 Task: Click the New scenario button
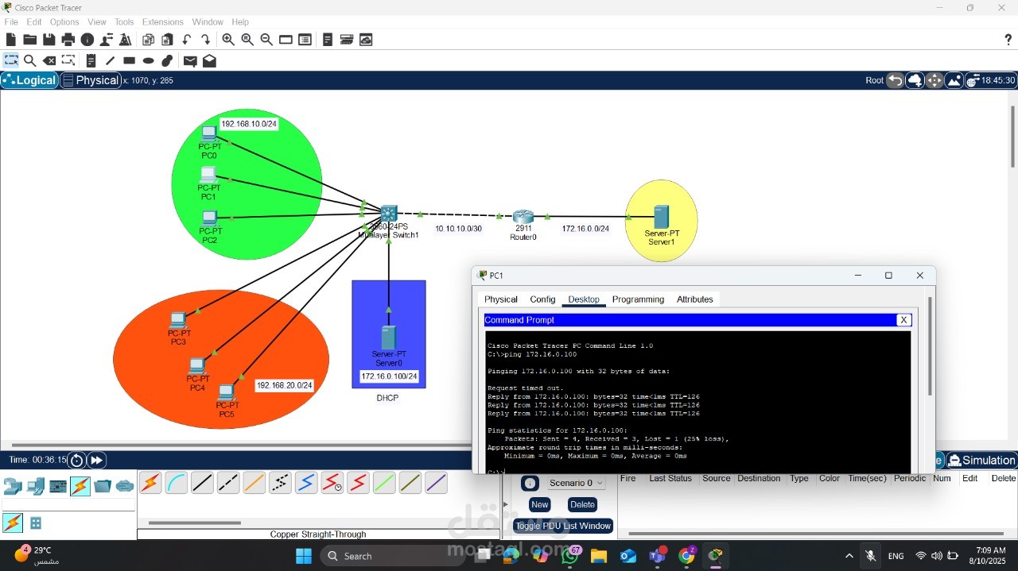(x=540, y=504)
